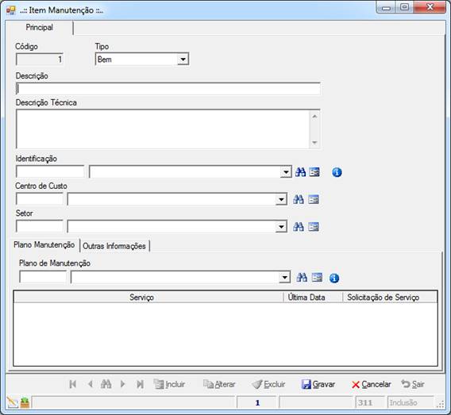Select the Principal tab

(x=40, y=28)
